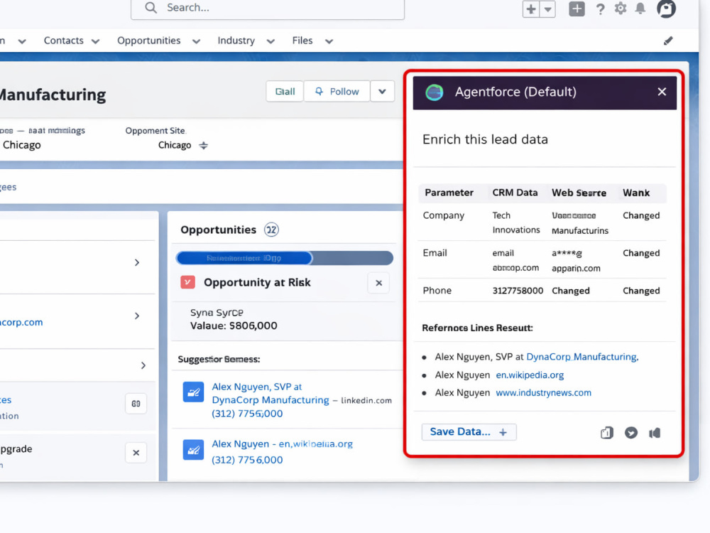Click the 'Valaue: $806,000' text
The image size is (710, 533).
click(x=234, y=326)
